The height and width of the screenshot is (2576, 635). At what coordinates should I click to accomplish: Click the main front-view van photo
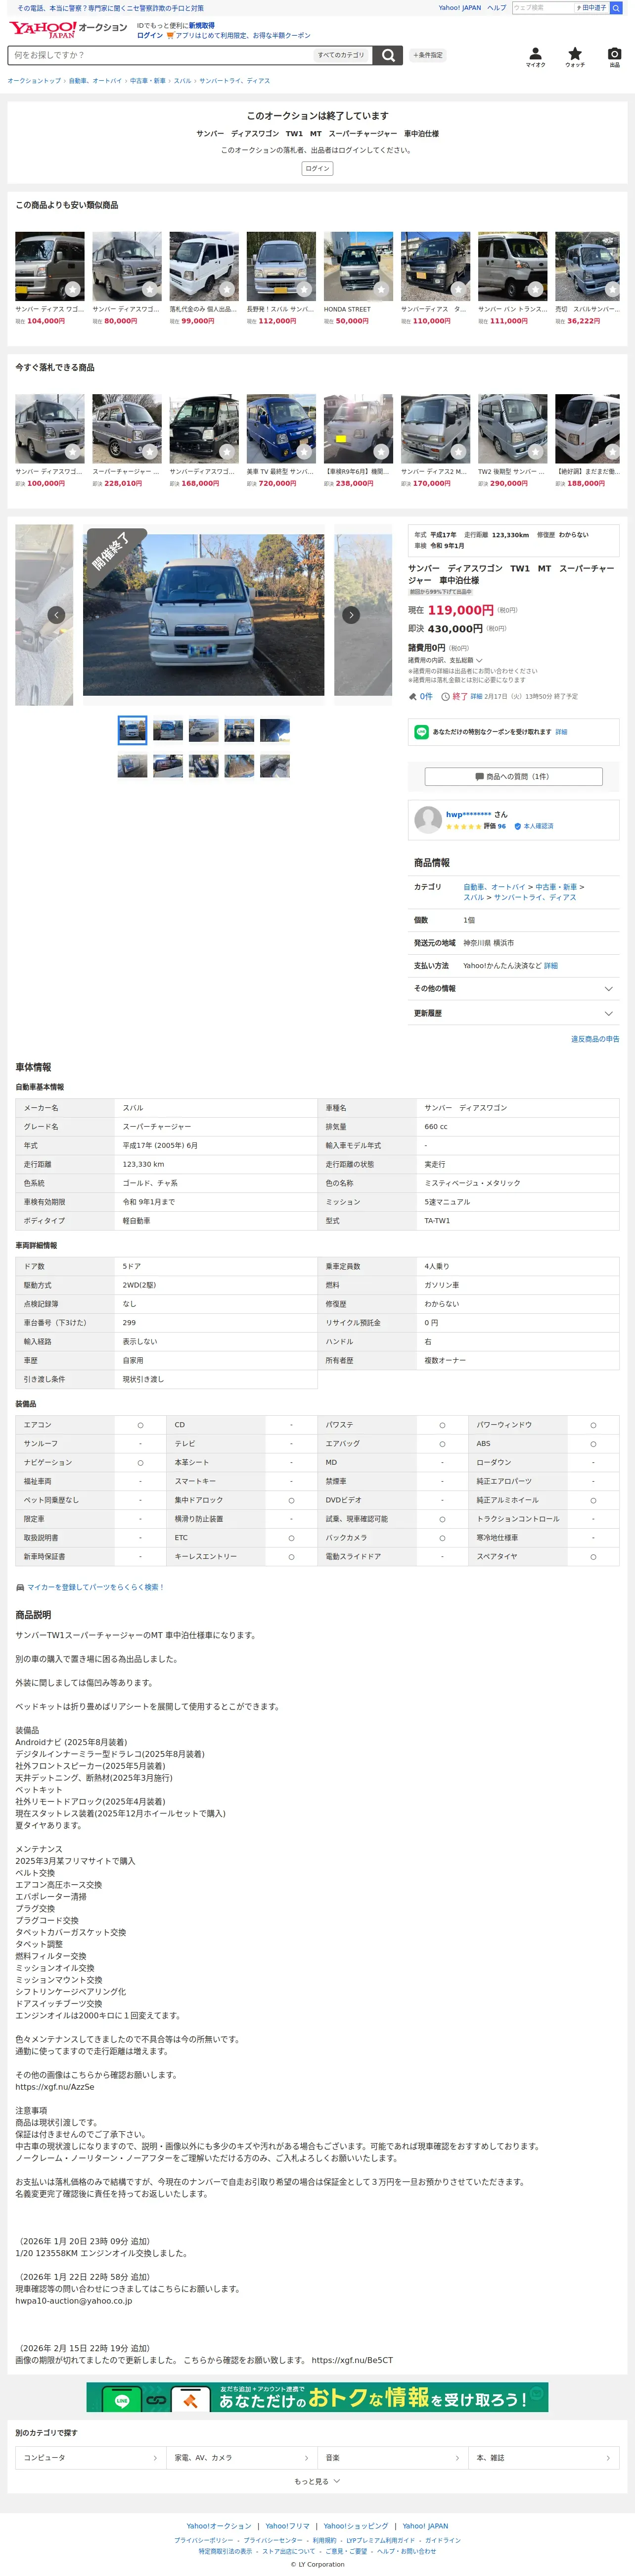click(x=204, y=615)
